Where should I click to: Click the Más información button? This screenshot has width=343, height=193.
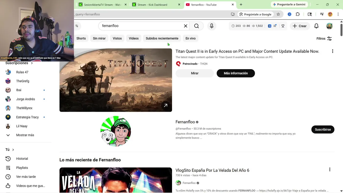point(236,73)
